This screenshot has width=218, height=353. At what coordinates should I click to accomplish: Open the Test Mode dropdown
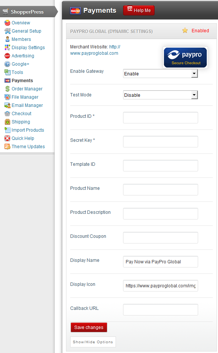click(160, 95)
